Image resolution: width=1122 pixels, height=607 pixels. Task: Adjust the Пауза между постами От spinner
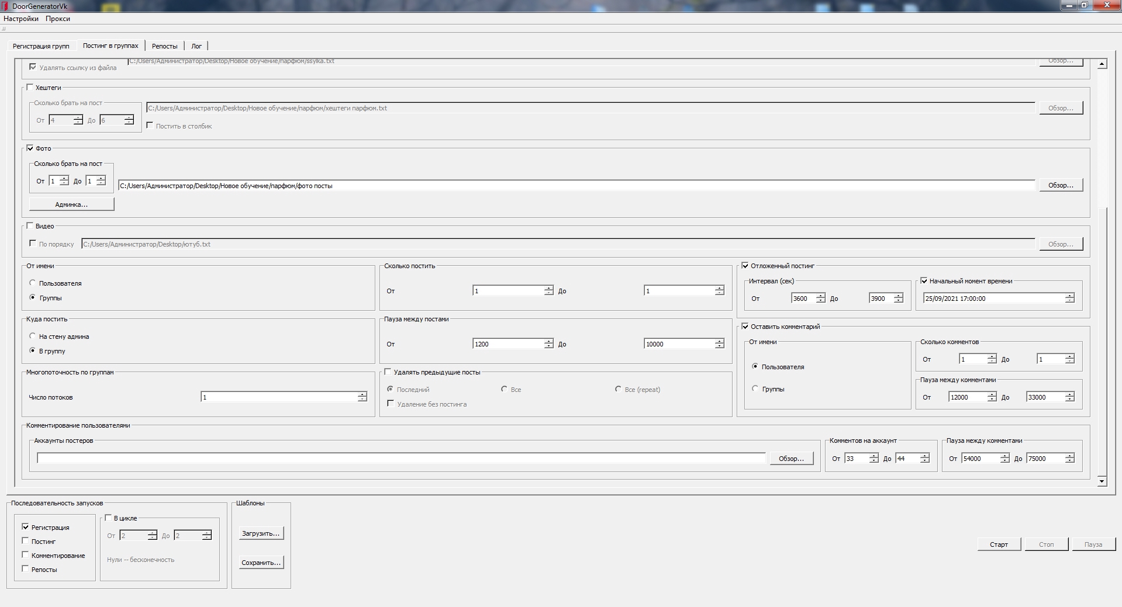coord(548,344)
